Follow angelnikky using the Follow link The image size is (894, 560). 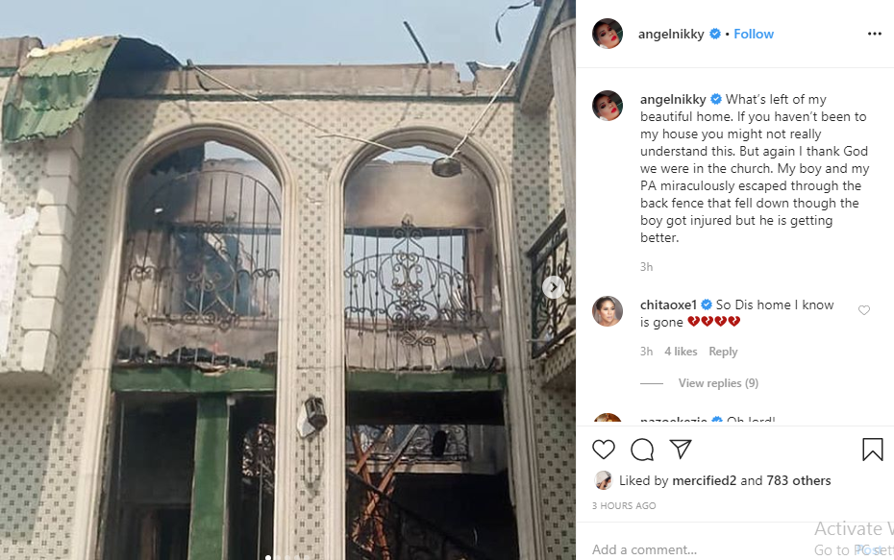pos(754,34)
